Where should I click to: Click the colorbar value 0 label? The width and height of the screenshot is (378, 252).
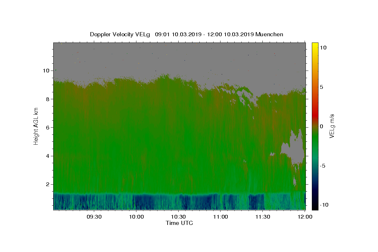tap(322, 126)
